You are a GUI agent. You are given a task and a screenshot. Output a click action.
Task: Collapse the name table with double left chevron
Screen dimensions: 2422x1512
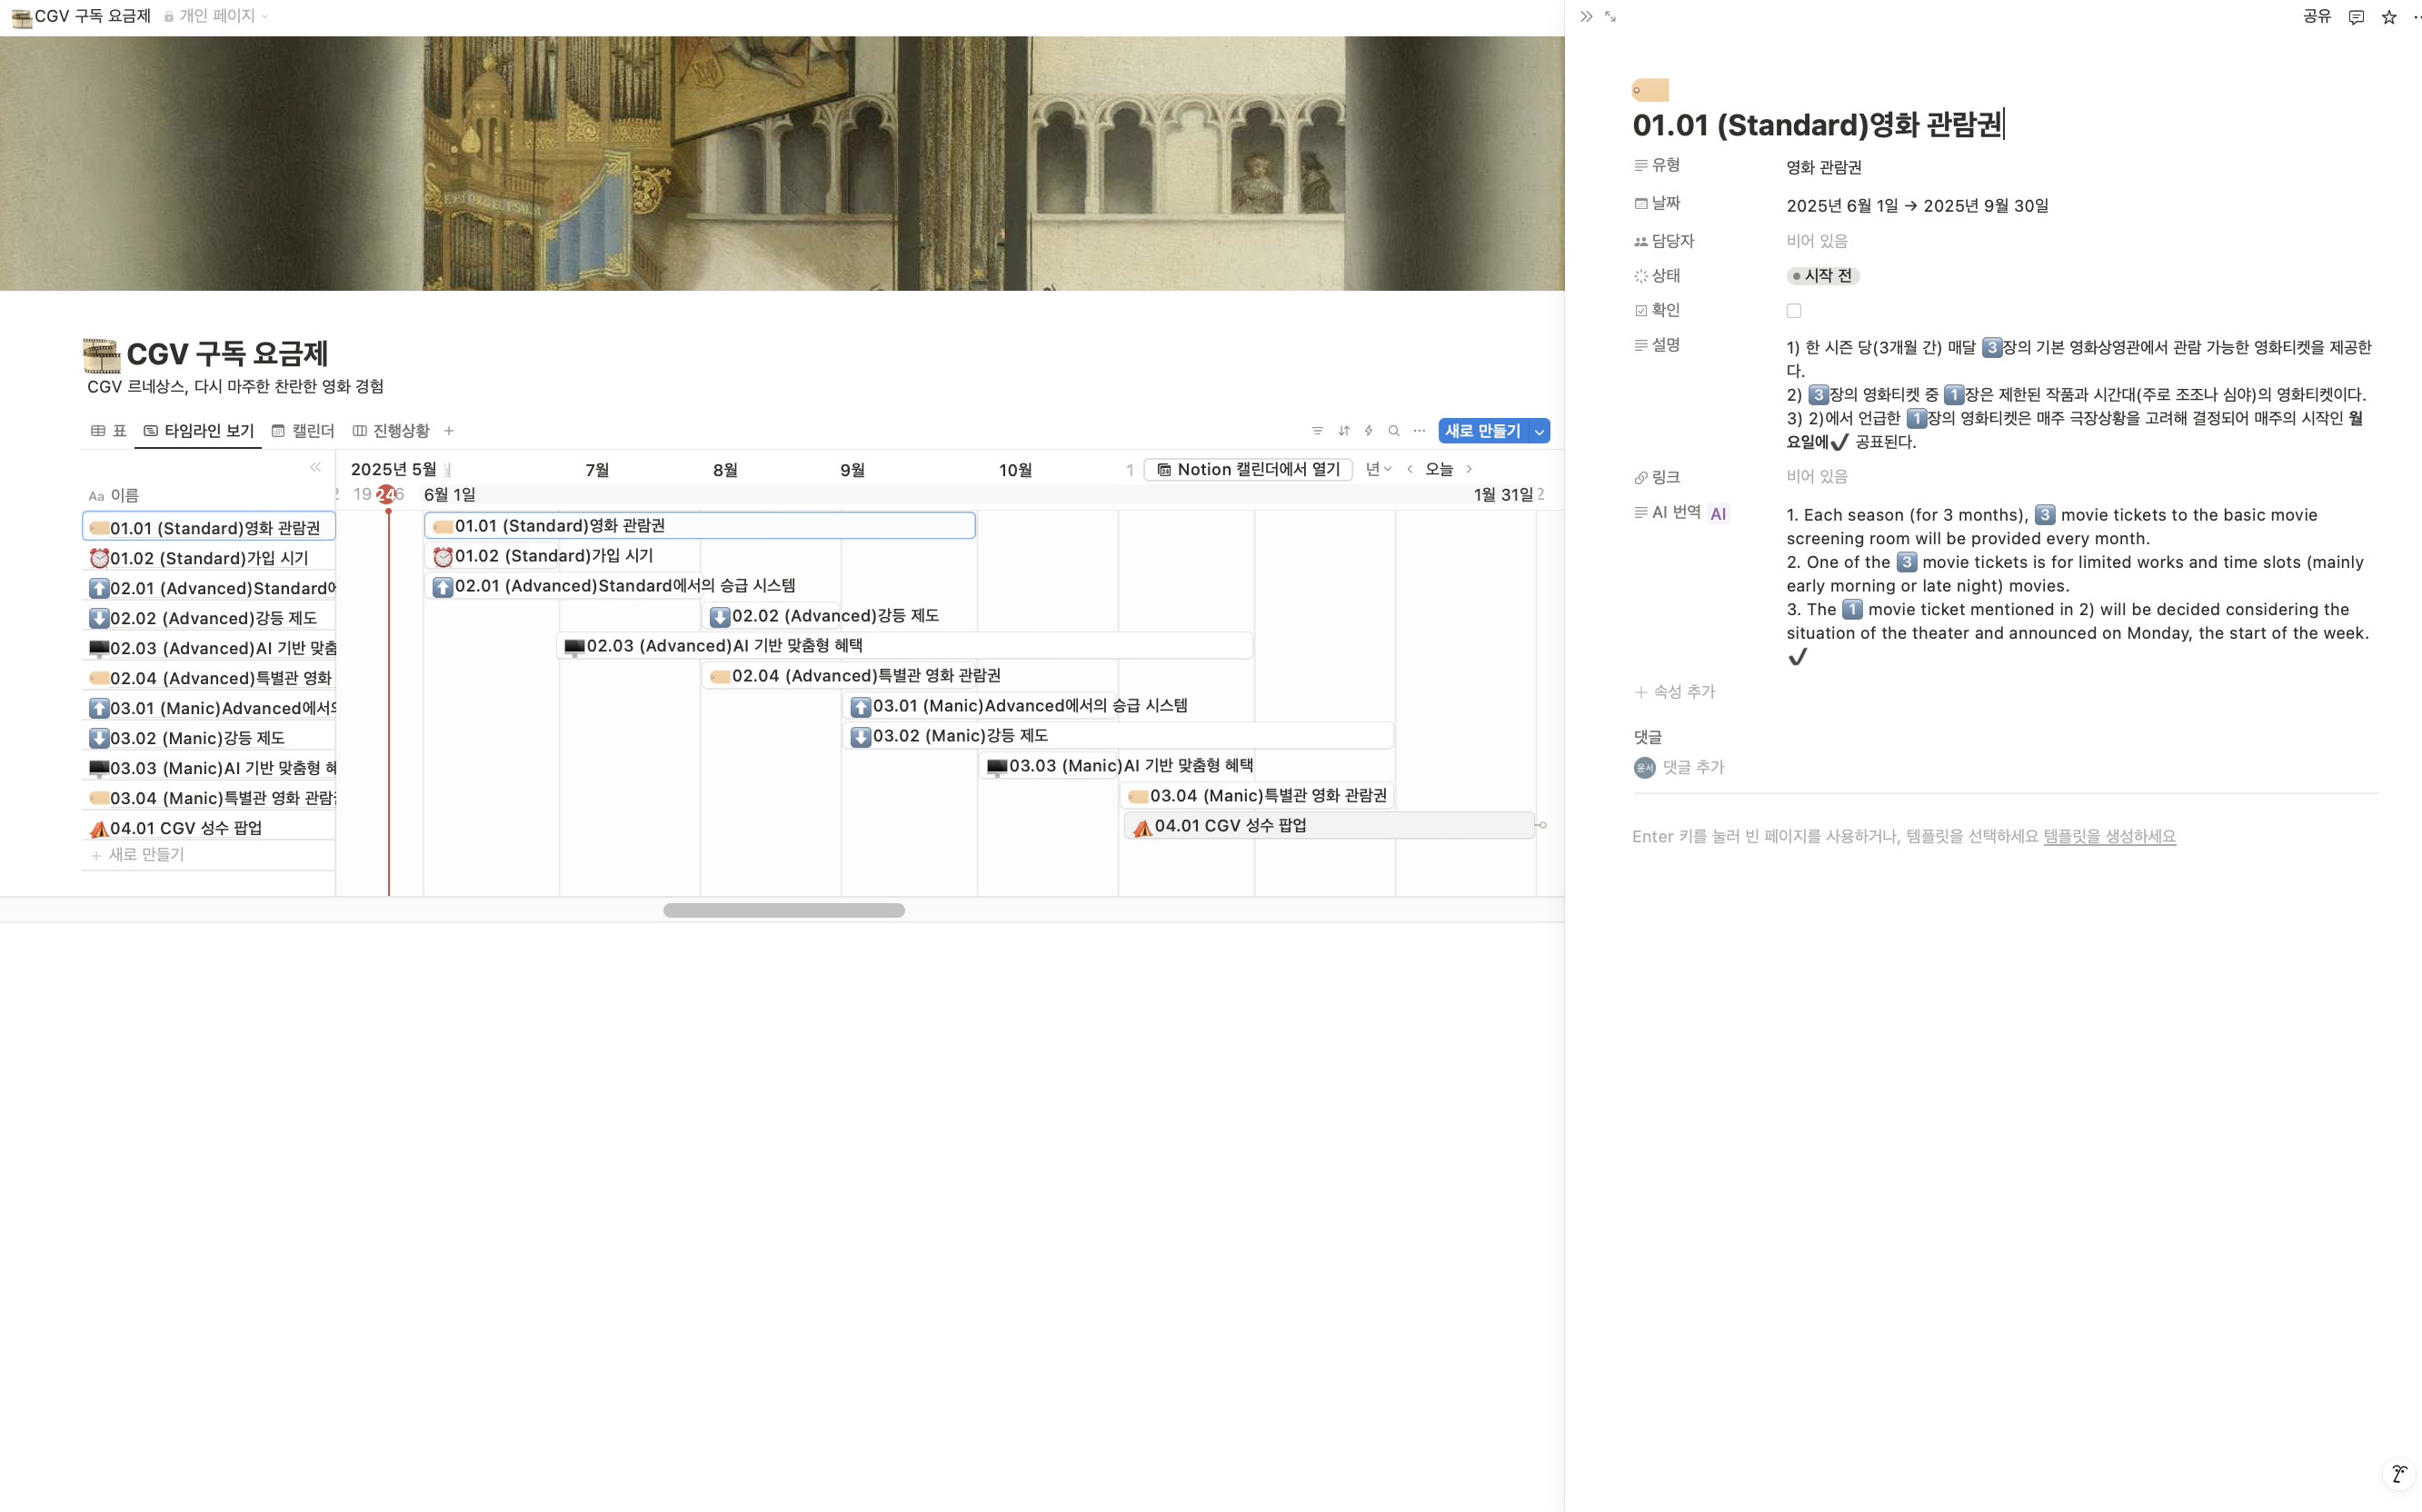(315, 467)
